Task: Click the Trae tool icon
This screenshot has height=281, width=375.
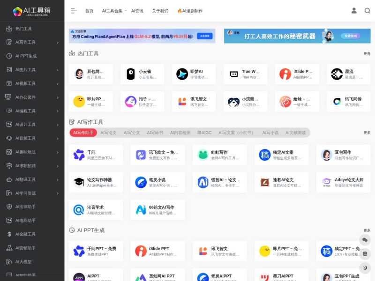Action: tap(233, 74)
